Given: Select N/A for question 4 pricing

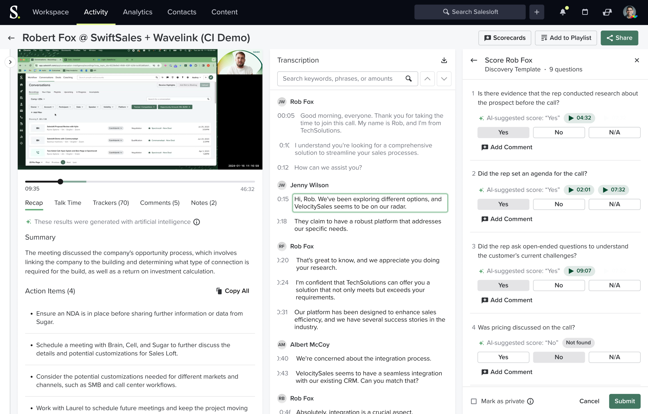Looking at the screenshot, I should click(614, 357).
